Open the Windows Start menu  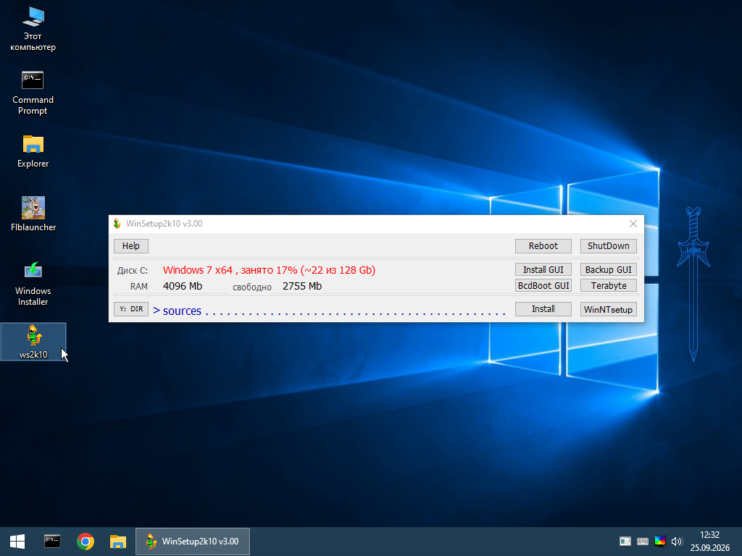[17, 542]
